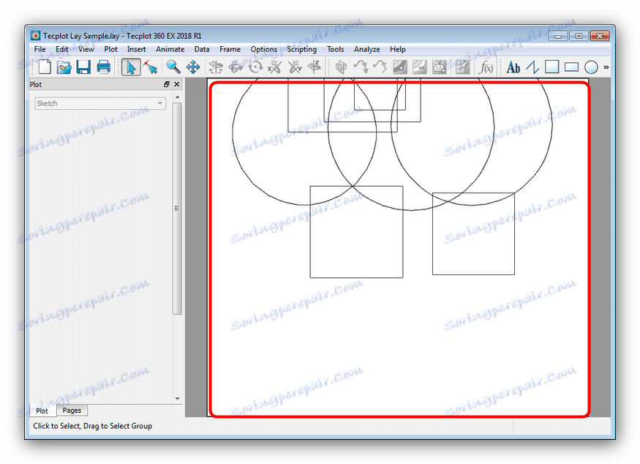Viewport: 640px width, 464px height.
Task: Open the Insert menu
Action: coord(136,49)
